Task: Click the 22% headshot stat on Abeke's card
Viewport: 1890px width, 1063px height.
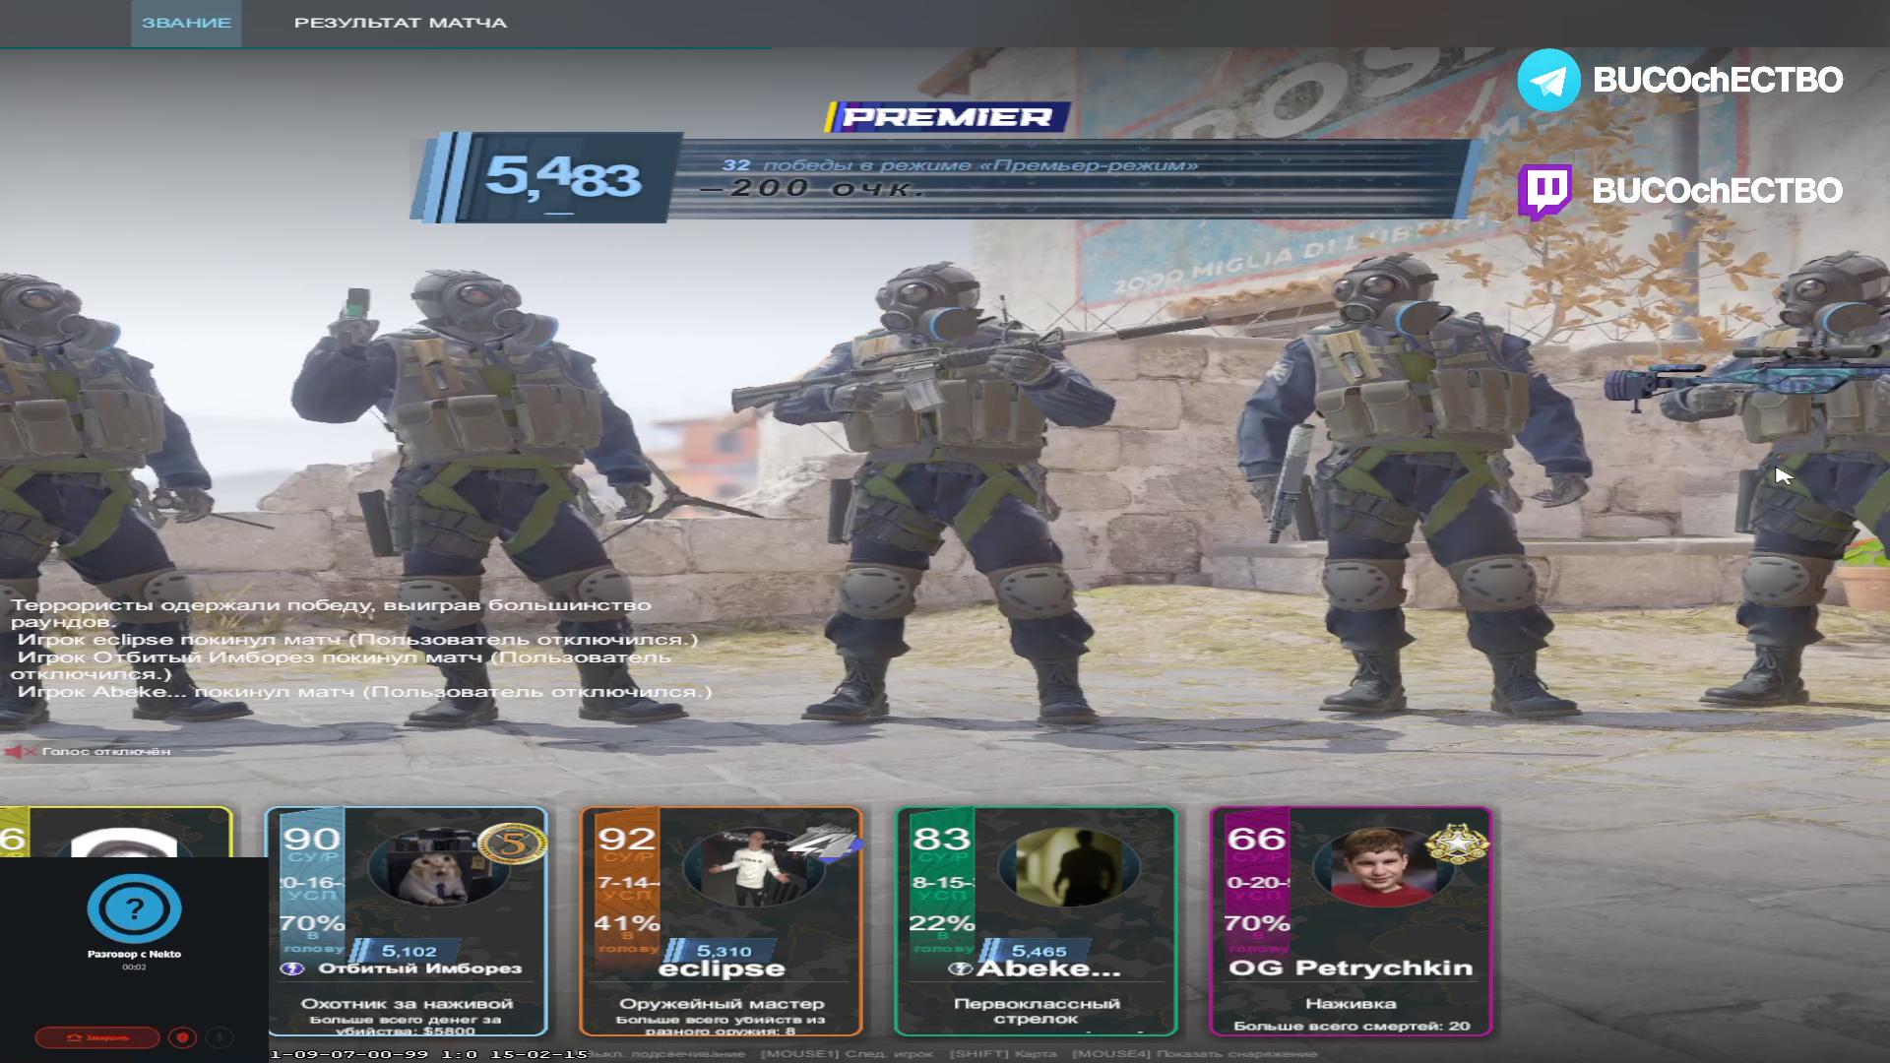Action: (942, 924)
